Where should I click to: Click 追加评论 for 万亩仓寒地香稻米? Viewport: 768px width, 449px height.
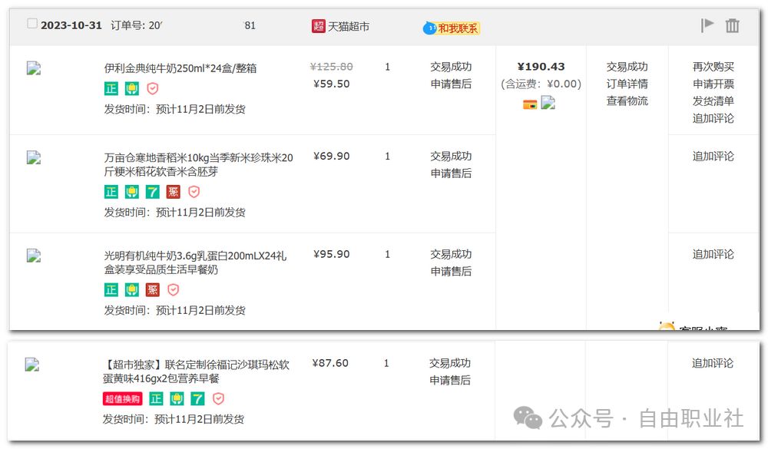click(x=713, y=157)
